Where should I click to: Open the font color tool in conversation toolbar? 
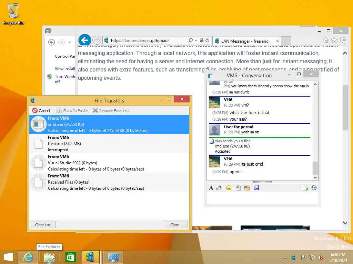click(219, 188)
